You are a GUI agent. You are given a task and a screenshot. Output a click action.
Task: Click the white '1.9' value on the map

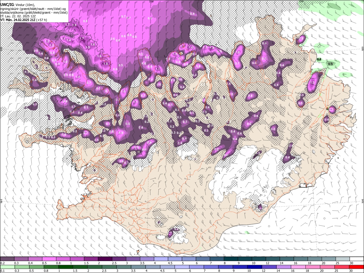click(x=106, y=64)
